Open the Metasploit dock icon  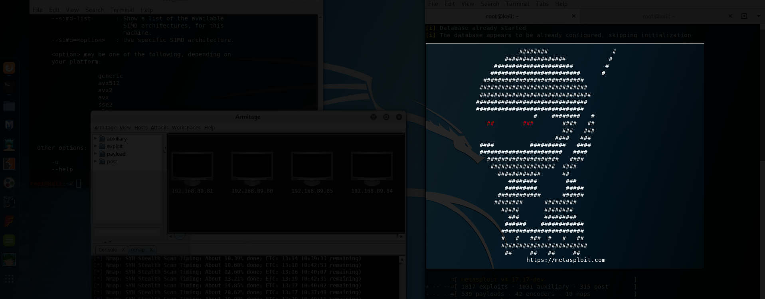(x=9, y=125)
